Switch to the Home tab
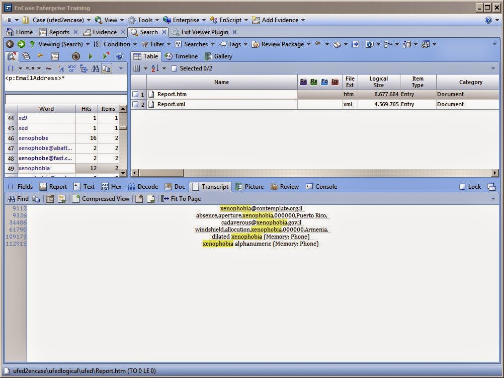This screenshot has width=504, height=378. click(20, 32)
